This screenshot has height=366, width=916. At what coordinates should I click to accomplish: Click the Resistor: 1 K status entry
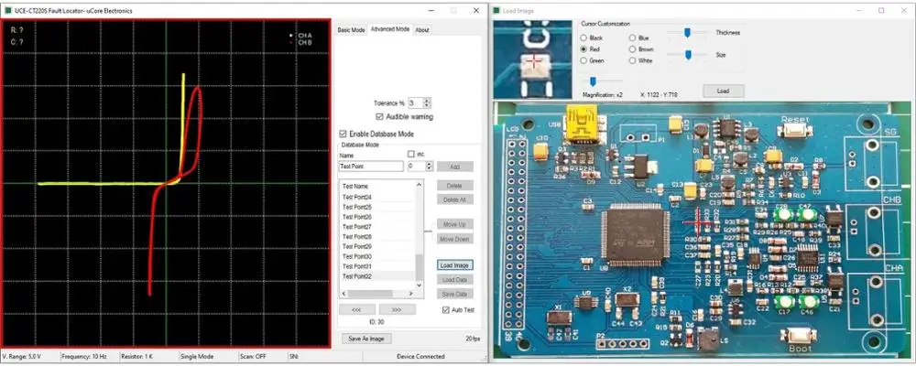click(x=136, y=357)
